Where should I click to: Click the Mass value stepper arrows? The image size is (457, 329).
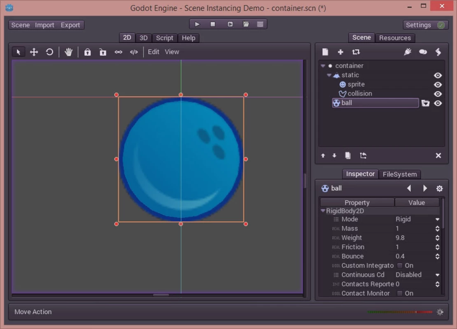coord(437,229)
